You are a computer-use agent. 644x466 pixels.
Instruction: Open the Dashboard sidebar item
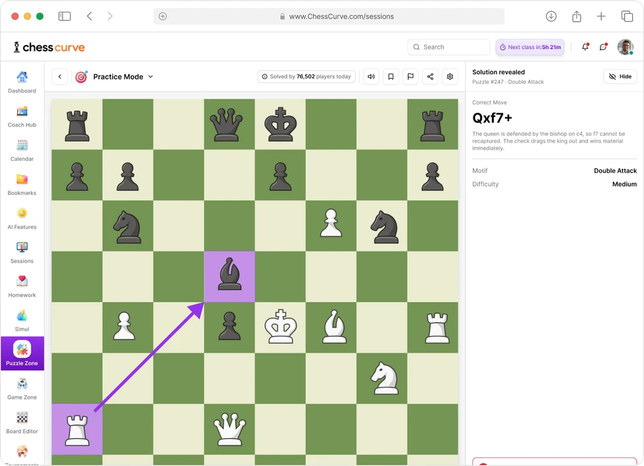coord(22,82)
